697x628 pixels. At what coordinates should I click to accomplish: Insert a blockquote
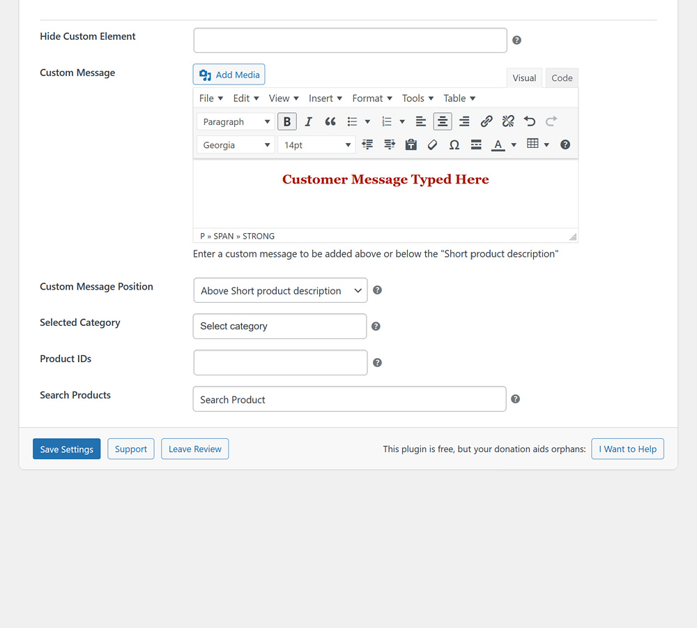(x=330, y=121)
